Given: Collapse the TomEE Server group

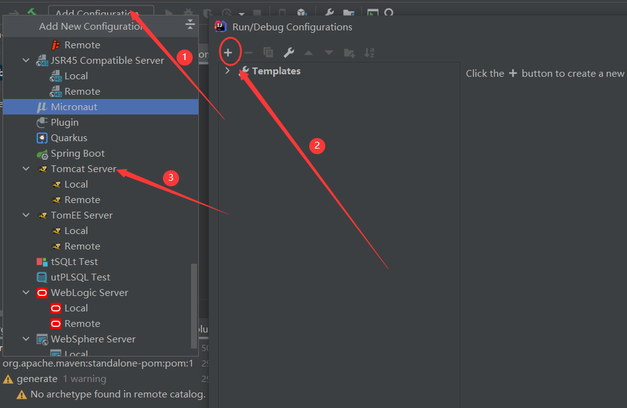Looking at the screenshot, I should pyautogui.click(x=26, y=215).
